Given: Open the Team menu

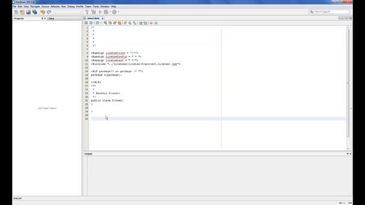Looking at the screenshot, I should tap(88, 6).
